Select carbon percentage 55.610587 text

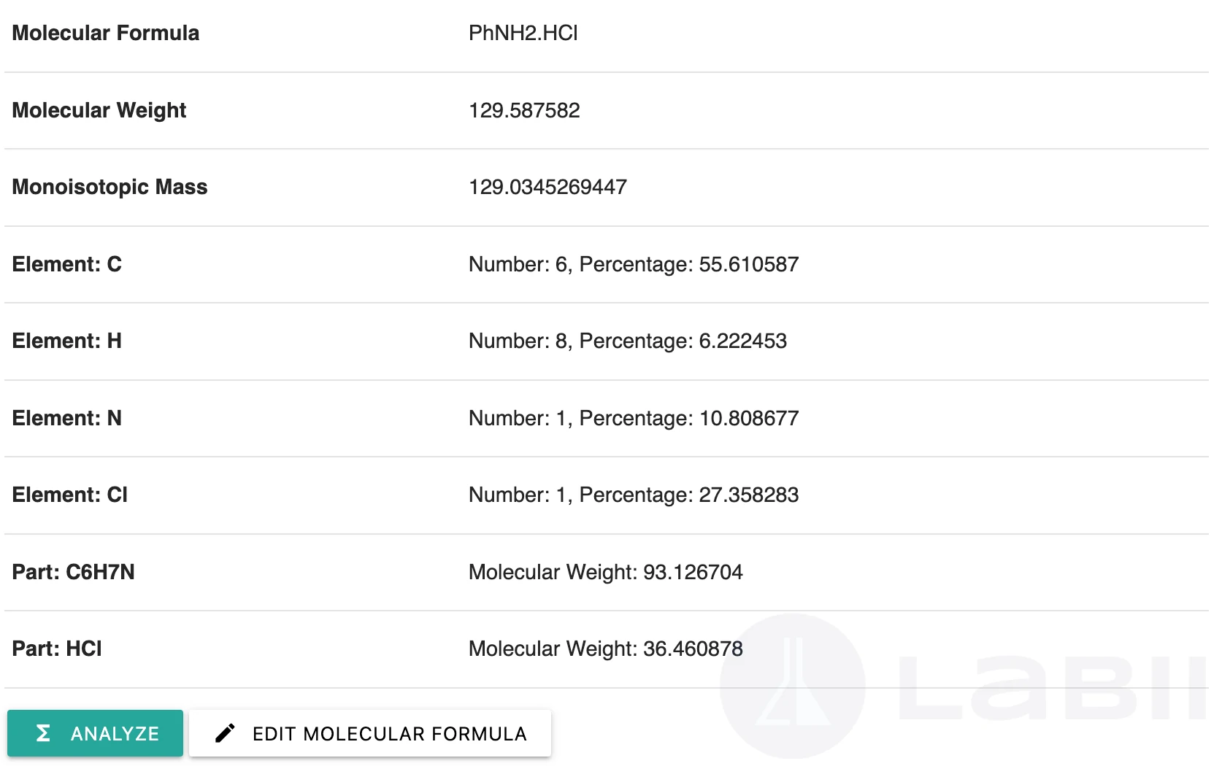pos(749,264)
